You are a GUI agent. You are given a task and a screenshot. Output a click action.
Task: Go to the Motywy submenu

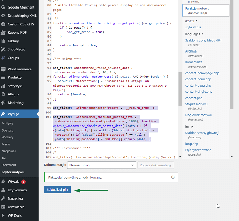click(8, 123)
